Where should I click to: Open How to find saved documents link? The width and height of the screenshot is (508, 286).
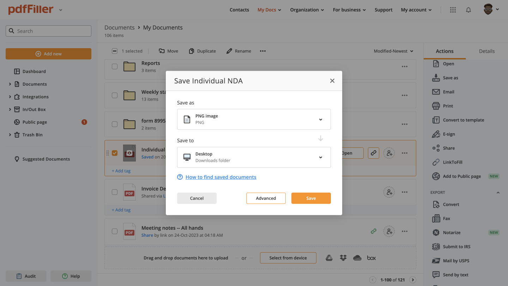click(x=221, y=177)
